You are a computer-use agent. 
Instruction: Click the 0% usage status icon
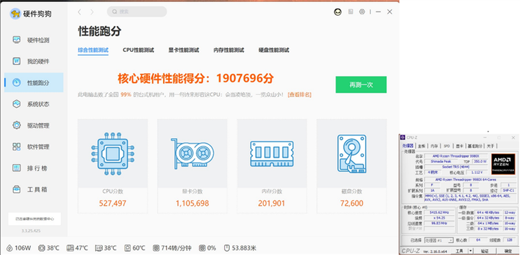(202, 248)
